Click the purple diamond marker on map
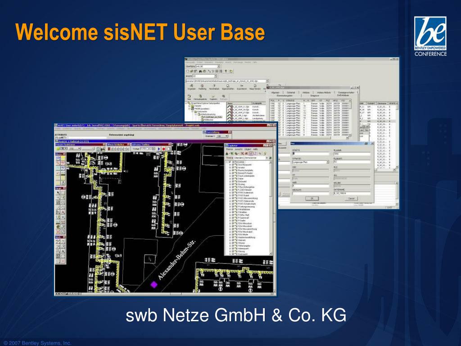This screenshot has height=346, width=461. click(154, 285)
